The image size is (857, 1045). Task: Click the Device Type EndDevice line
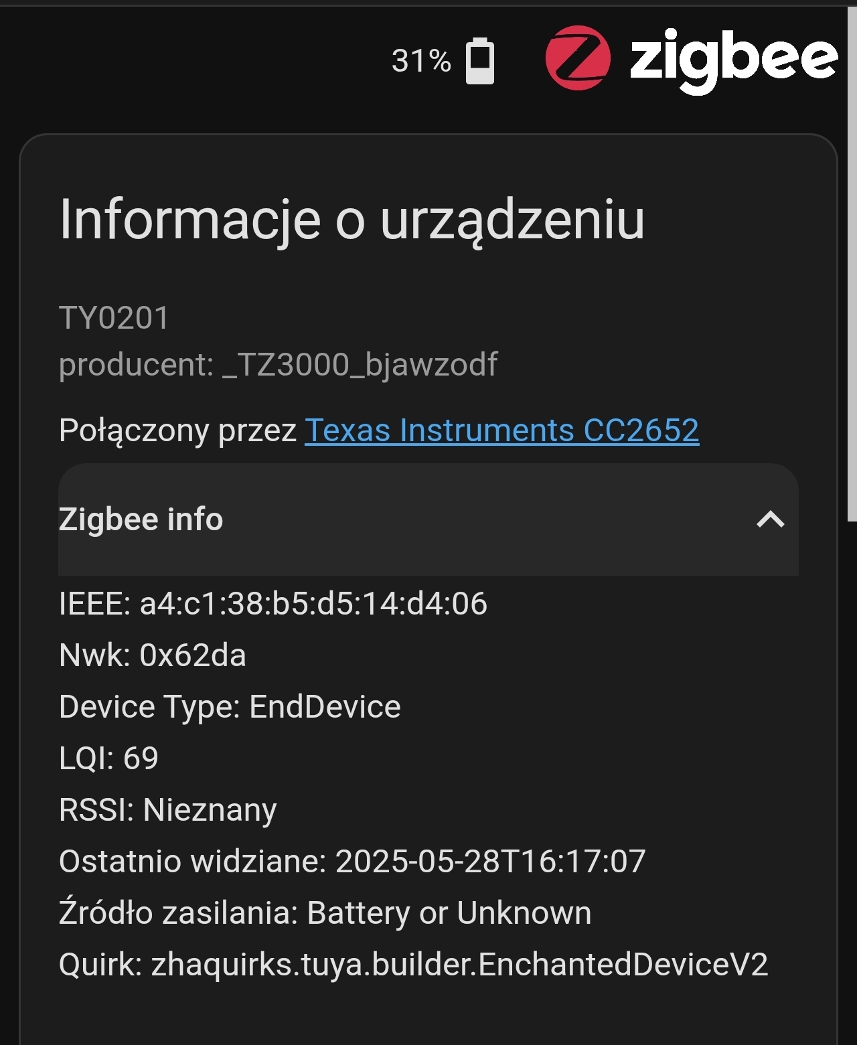[230, 706]
